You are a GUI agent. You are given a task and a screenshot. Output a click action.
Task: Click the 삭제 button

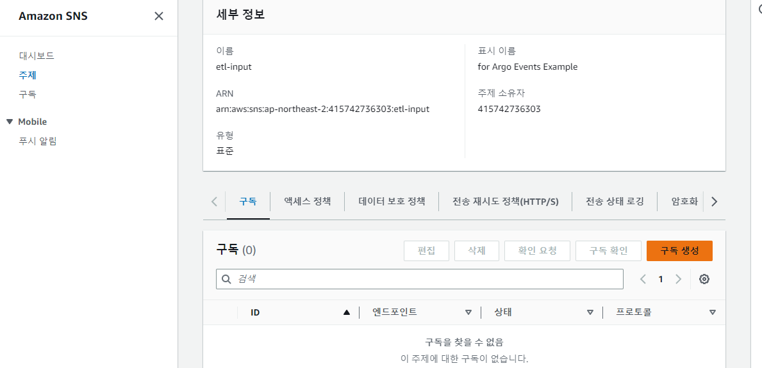[x=477, y=250]
